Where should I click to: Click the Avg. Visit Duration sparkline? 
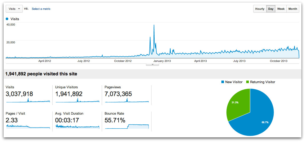click(77, 127)
